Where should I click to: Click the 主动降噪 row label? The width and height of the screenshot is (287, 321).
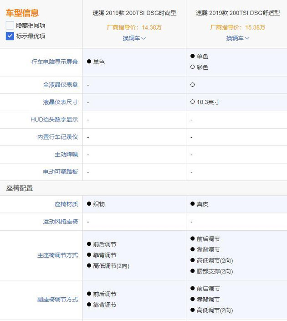(67, 155)
